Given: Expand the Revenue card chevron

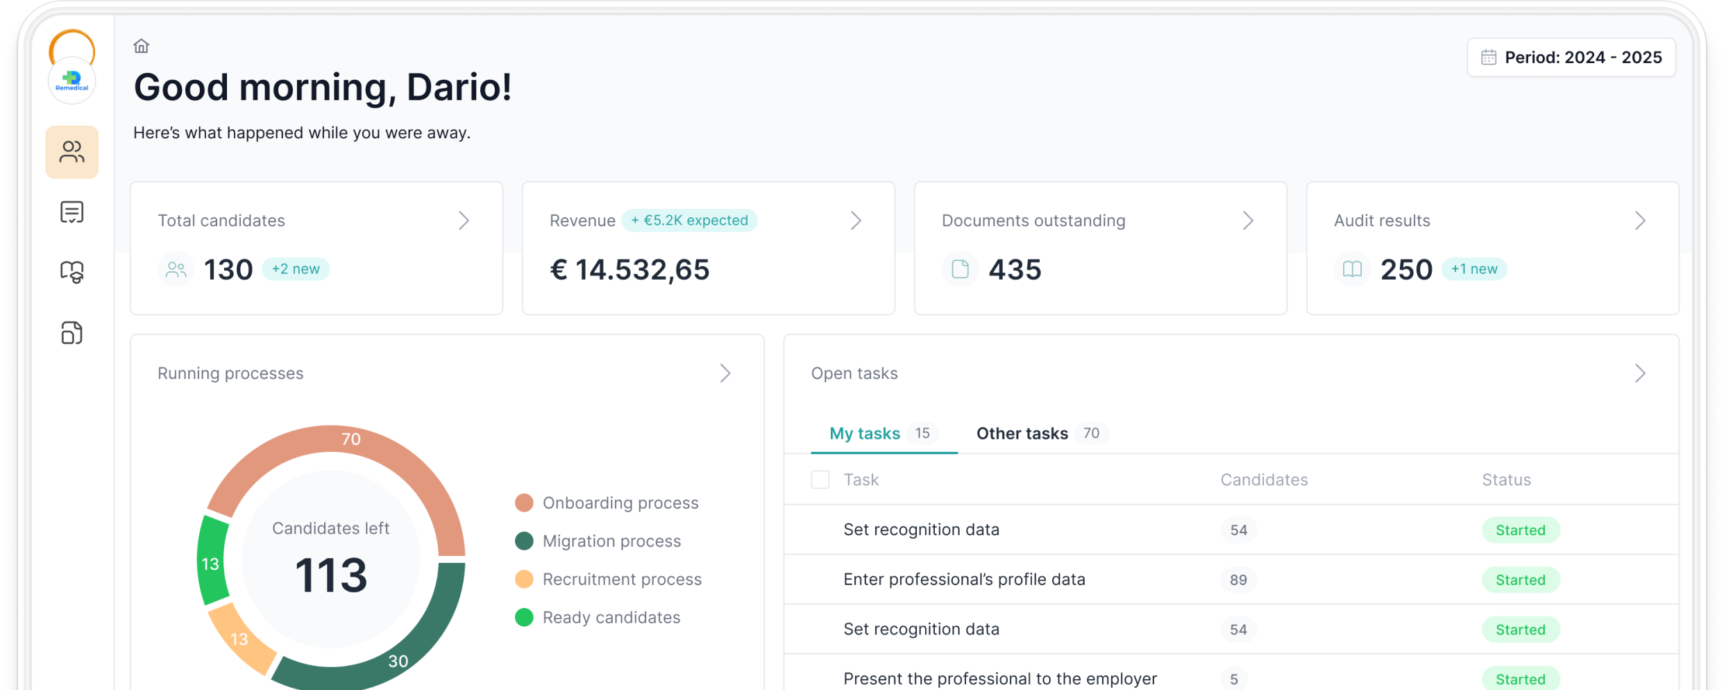Looking at the screenshot, I should [x=856, y=221].
